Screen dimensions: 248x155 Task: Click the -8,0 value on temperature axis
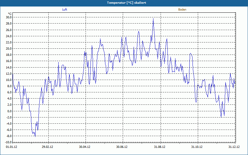[x=9, y=136]
